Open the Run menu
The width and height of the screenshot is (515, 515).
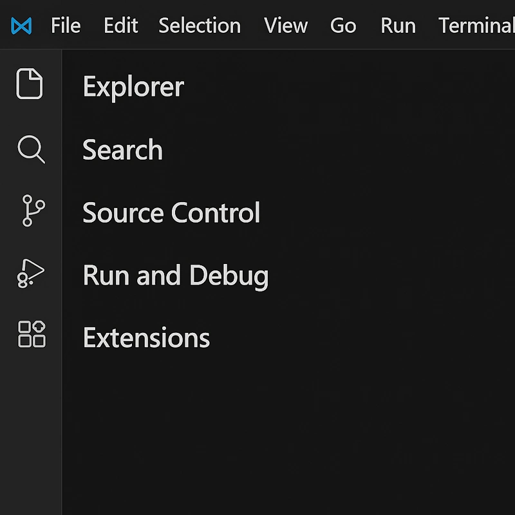398,26
